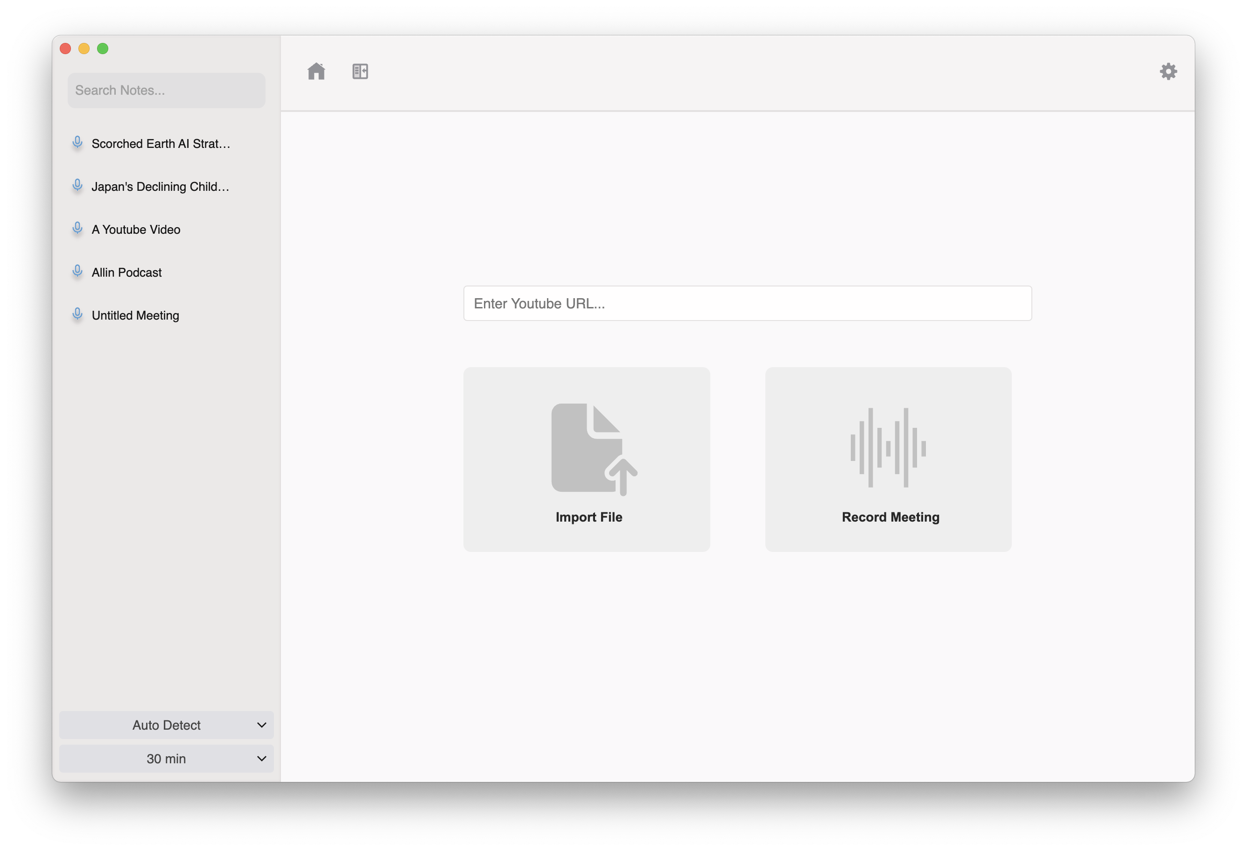This screenshot has width=1247, height=851.
Task: Click the microphone icon next to 'A Youtube Video'
Action: [x=77, y=229]
